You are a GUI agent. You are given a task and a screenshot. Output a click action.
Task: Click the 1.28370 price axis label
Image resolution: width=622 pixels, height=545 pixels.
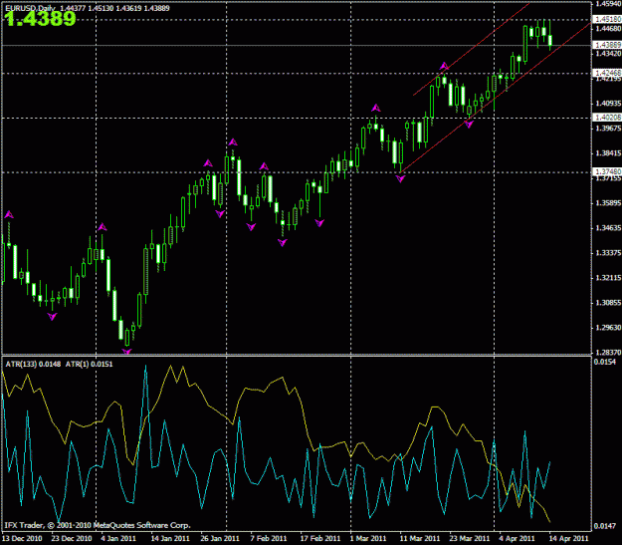(x=608, y=353)
